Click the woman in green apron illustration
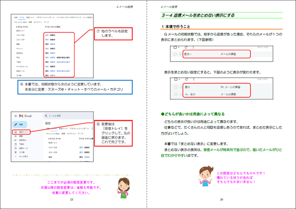This screenshot has height=209, width=296. pos(123,188)
